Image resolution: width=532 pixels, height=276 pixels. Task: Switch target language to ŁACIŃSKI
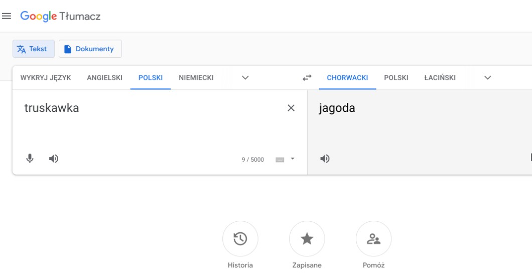point(440,78)
